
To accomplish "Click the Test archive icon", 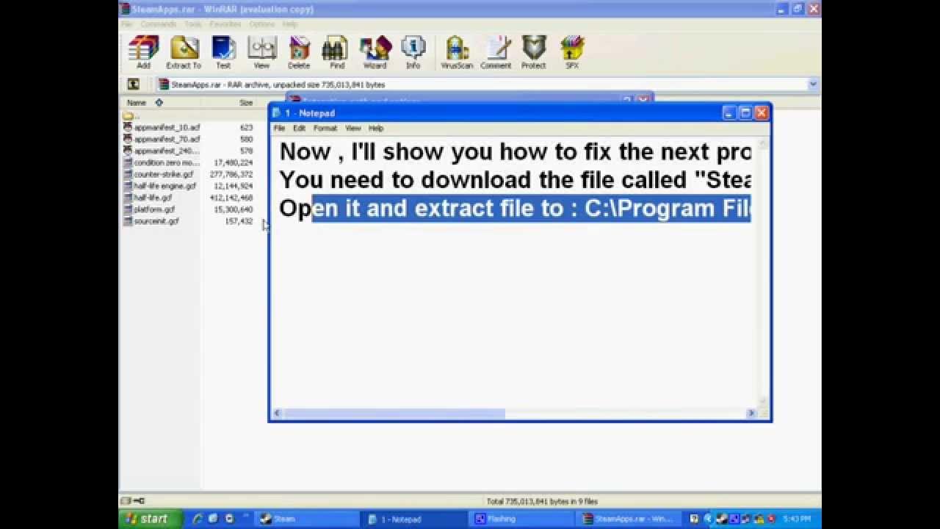I will (x=223, y=53).
